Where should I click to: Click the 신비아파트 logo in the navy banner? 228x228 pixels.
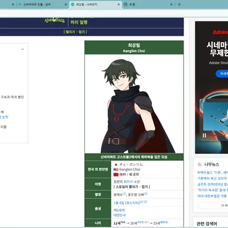click(55, 20)
